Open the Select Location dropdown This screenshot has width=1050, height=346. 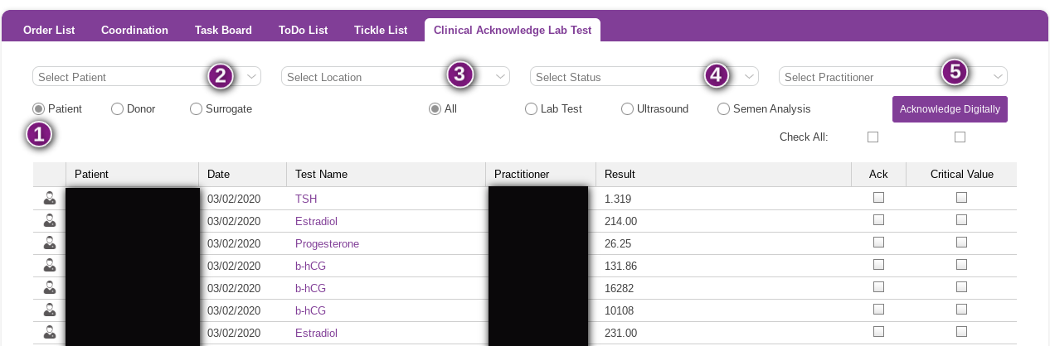click(x=396, y=77)
